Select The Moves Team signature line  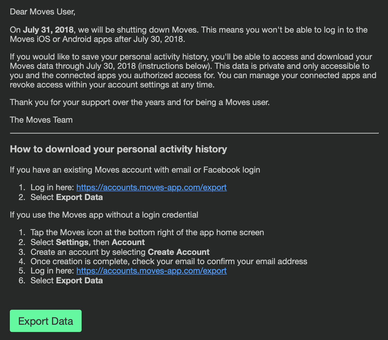point(41,120)
